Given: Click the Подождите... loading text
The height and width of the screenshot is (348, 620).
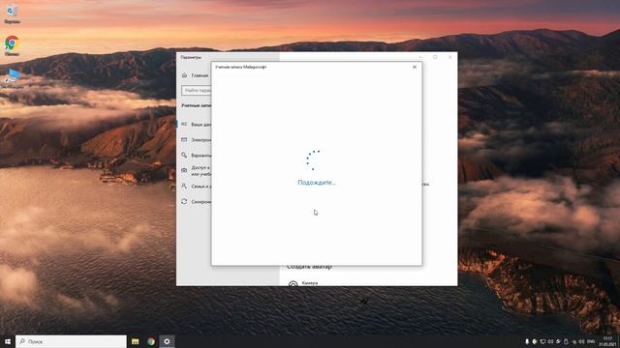Looking at the screenshot, I should [x=317, y=183].
